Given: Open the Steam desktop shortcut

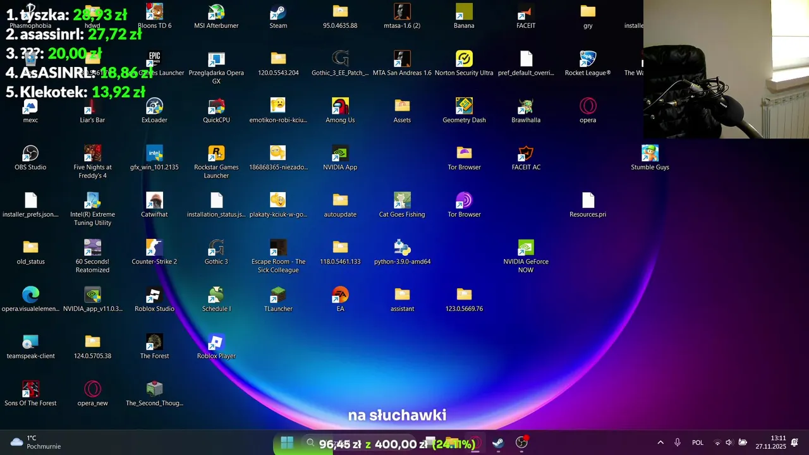Looking at the screenshot, I should [x=278, y=16].
